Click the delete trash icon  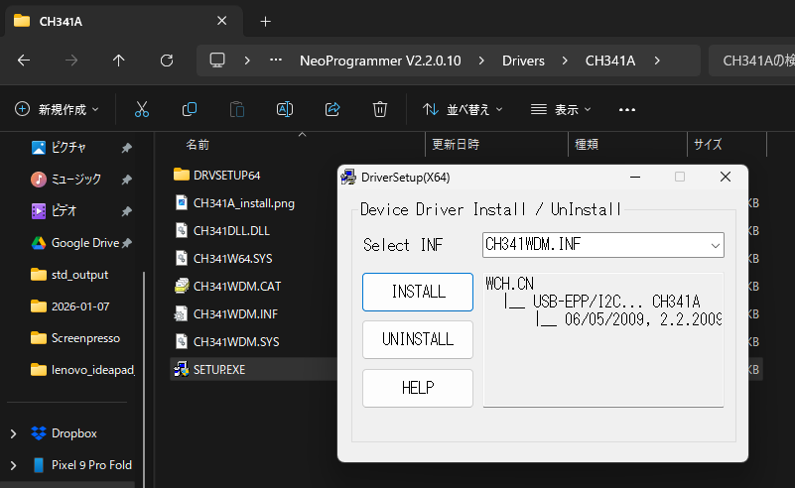point(380,109)
